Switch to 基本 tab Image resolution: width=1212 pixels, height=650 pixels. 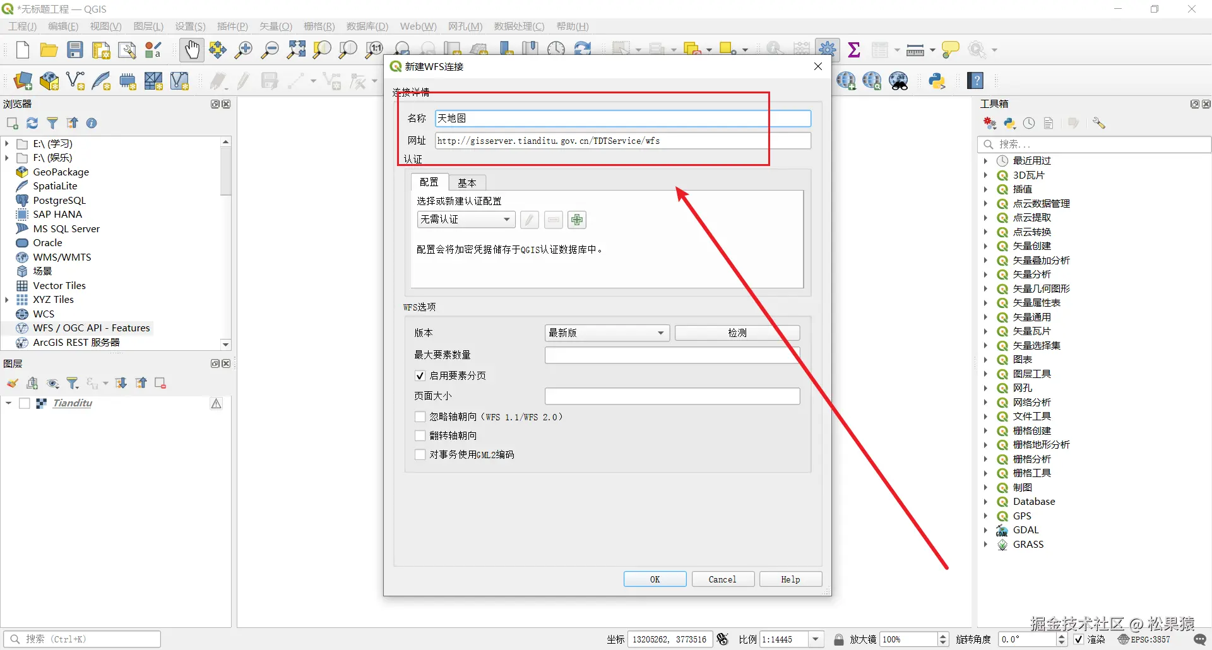pos(467,183)
